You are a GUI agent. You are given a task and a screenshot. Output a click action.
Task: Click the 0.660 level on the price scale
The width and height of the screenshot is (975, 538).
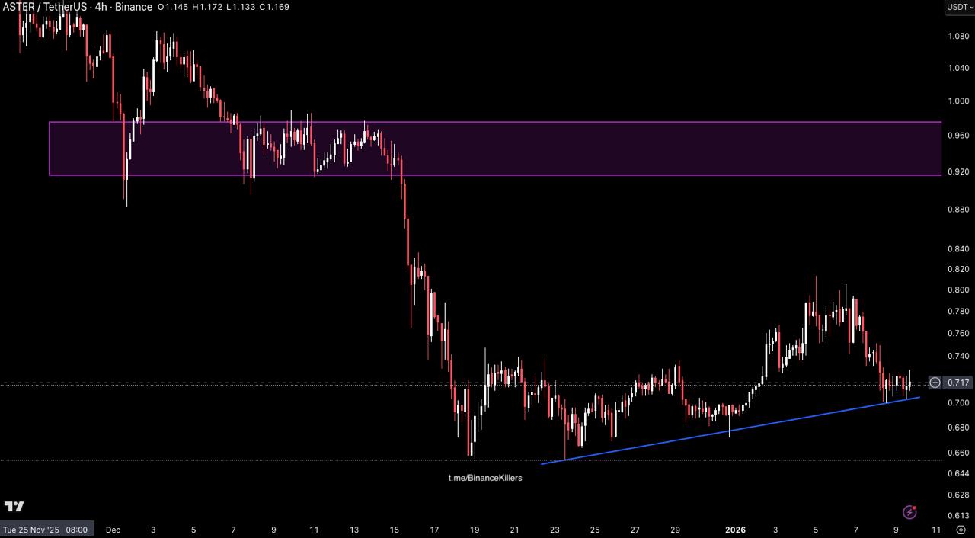[958, 453]
